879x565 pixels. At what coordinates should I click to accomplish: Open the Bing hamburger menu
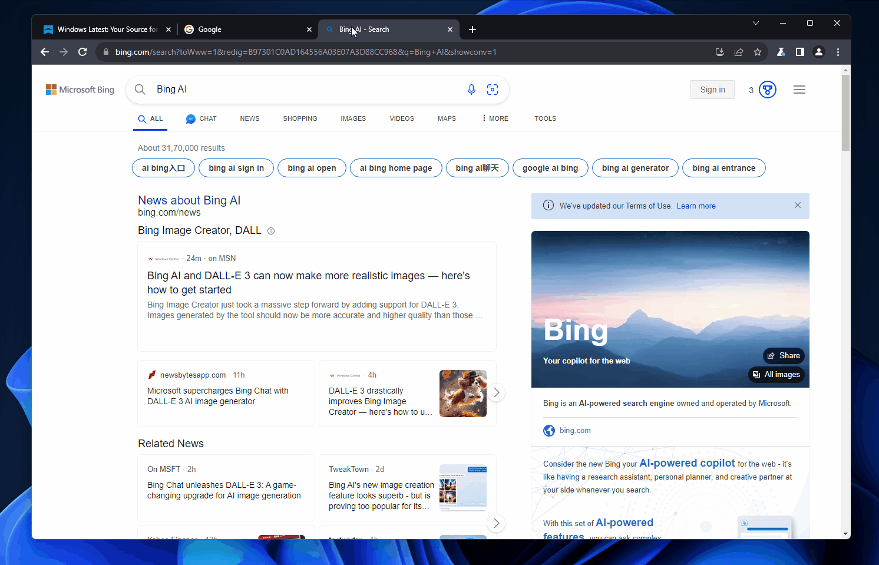799,89
